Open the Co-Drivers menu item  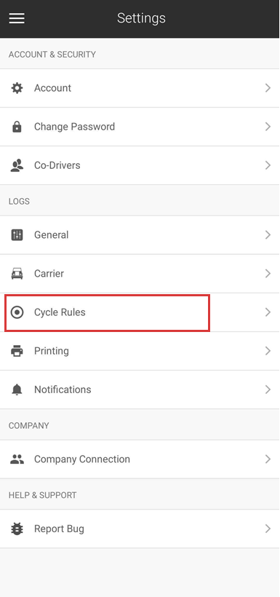coord(140,165)
